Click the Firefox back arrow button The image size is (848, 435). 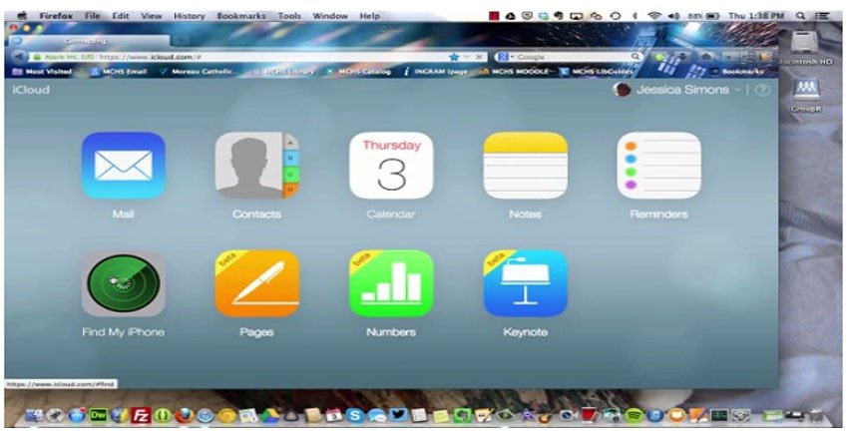click(19, 56)
